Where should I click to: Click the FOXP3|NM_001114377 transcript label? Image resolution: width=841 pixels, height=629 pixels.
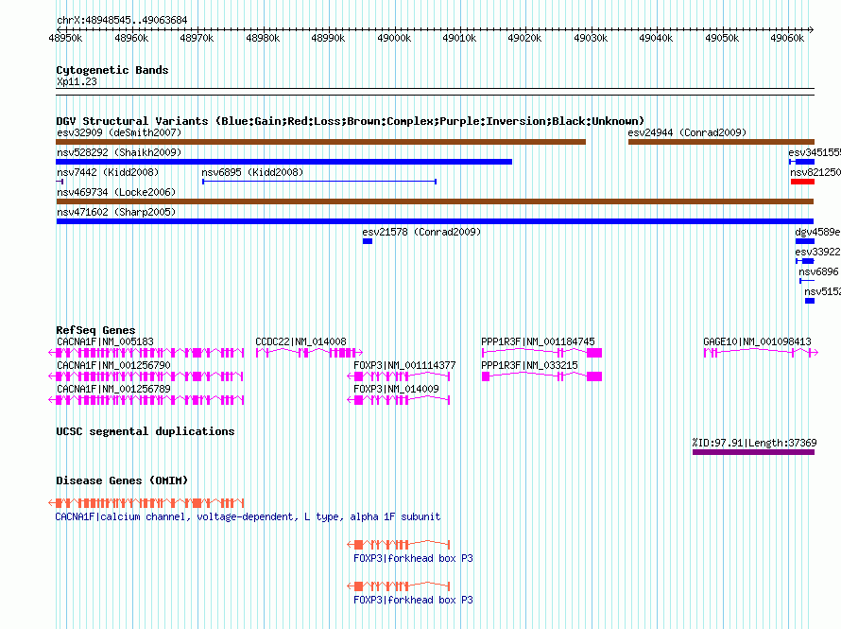(x=404, y=365)
